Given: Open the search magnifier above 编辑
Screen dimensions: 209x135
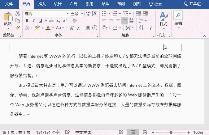Looking at the screenshot, I should click(178, 15).
